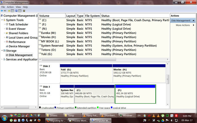
Task: Select the Yuki (G:) partition block on Disk 2
Action: [x=86, y=73]
